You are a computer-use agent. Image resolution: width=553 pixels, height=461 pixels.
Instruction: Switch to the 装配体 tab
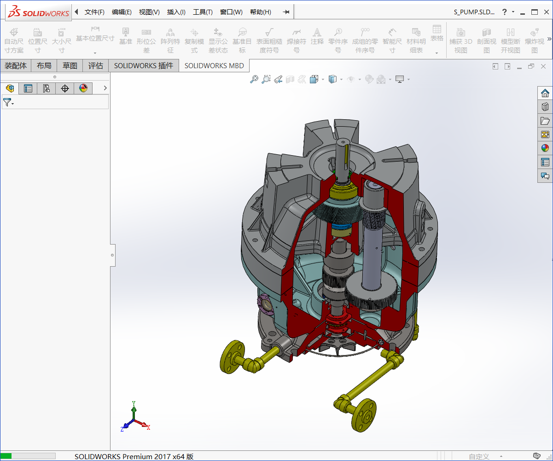tap(16, 66)
